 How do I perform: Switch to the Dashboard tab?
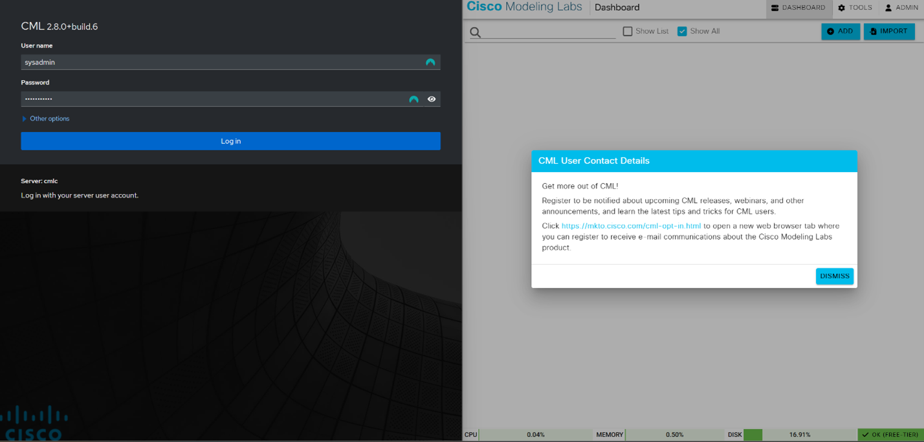click(798, 8)
